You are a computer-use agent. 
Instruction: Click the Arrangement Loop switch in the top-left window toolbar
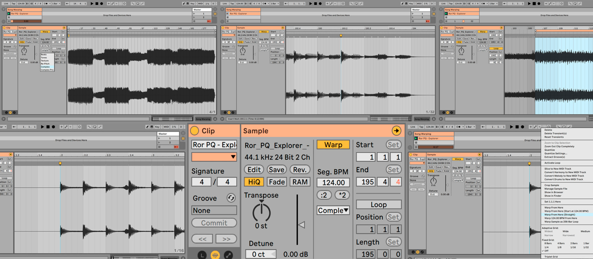click(138, 4)
